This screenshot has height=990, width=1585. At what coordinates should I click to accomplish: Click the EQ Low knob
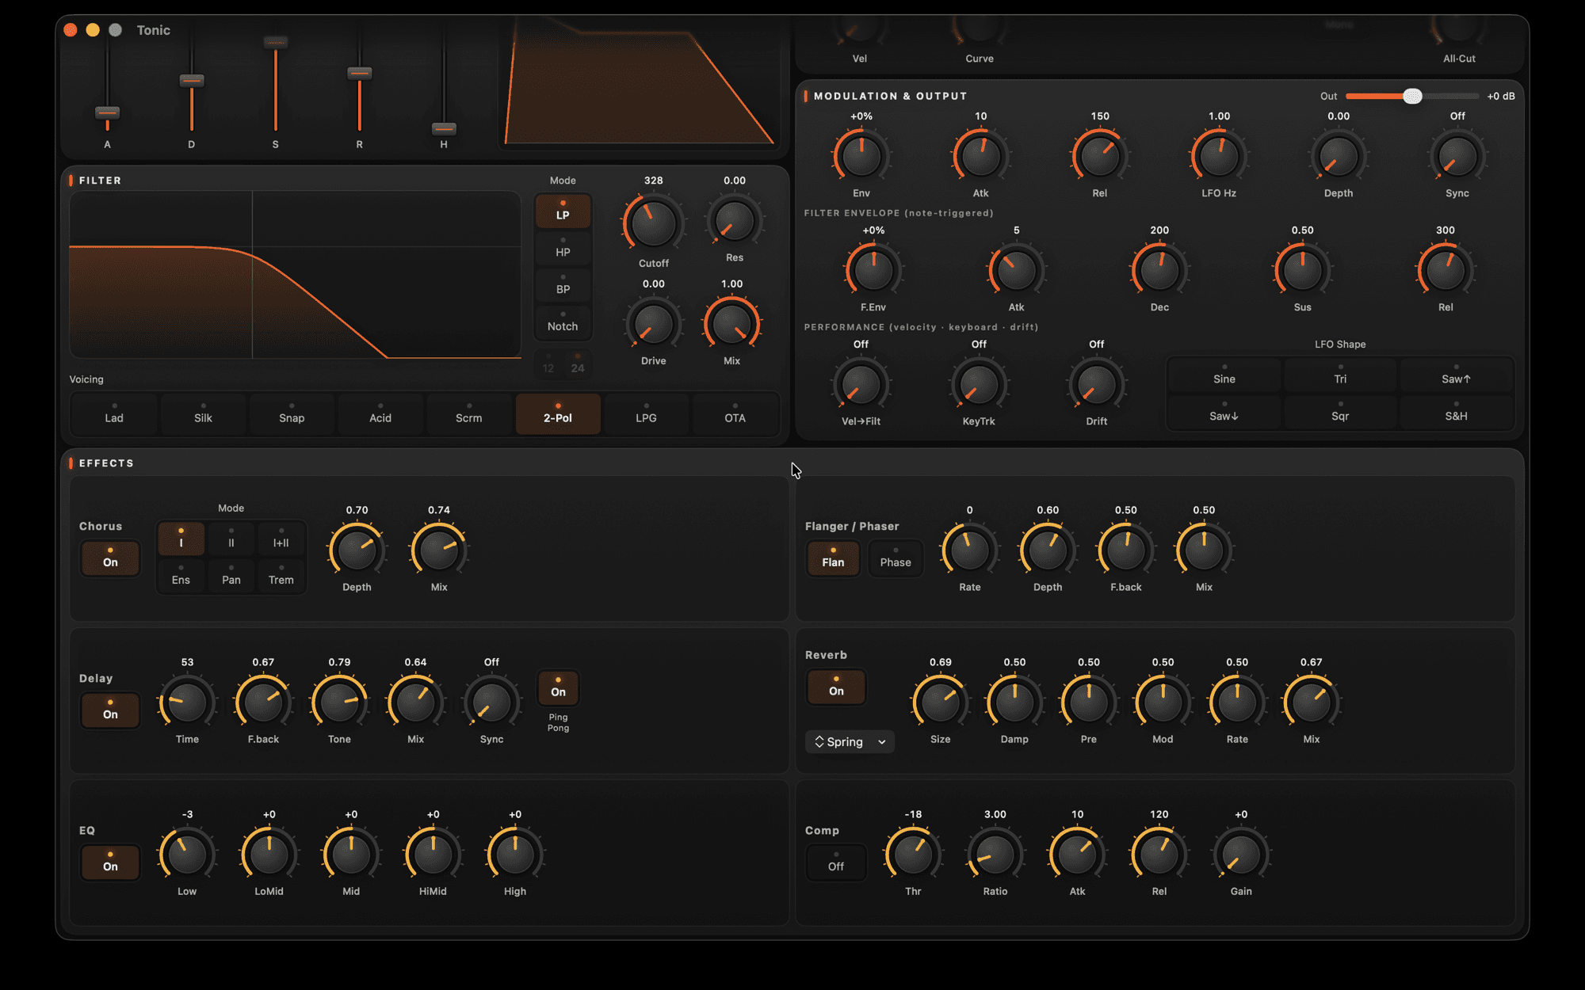[x=187, y=855]
